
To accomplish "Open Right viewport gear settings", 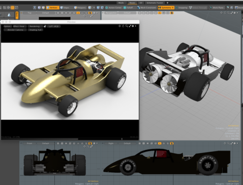I will point(235,143).
